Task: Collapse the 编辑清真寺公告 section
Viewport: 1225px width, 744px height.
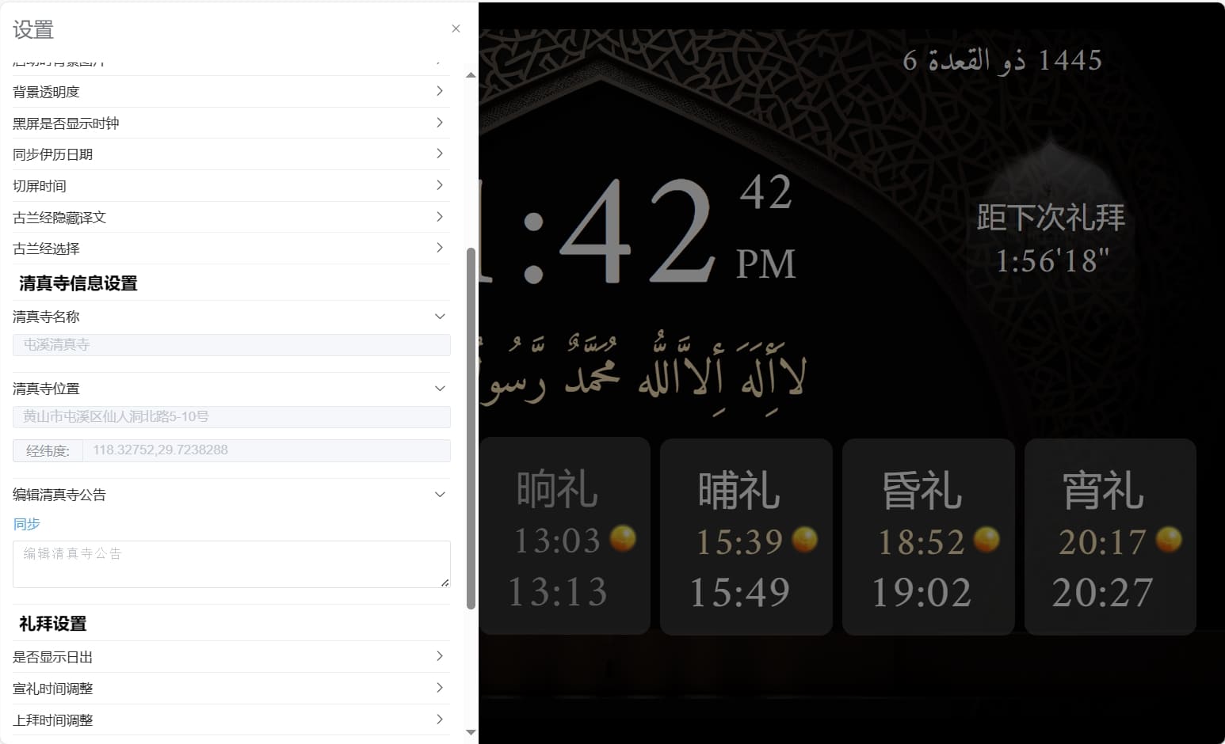Action: click(440, 495)
